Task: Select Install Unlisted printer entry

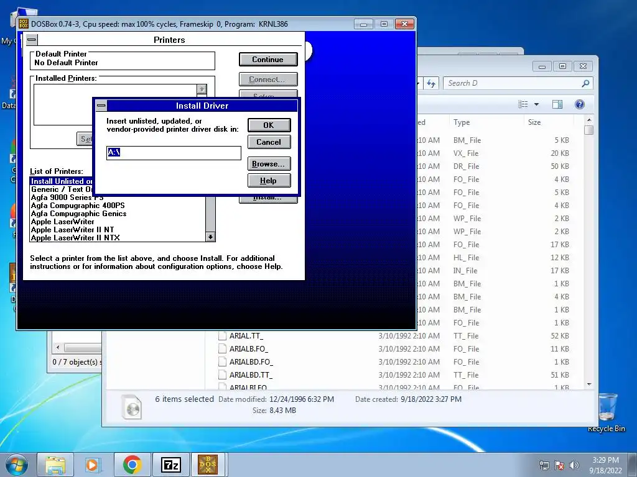Action: [62, 181]
